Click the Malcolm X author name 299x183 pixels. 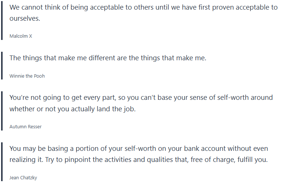(x=21, y=36)
